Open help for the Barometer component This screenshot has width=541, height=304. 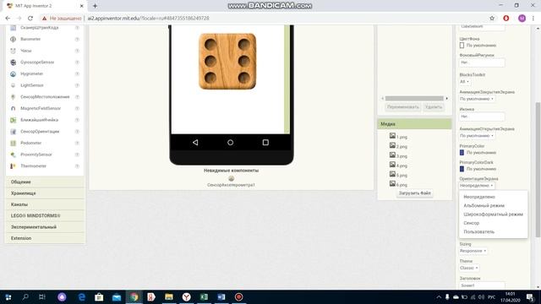click(x=77, y=40)
